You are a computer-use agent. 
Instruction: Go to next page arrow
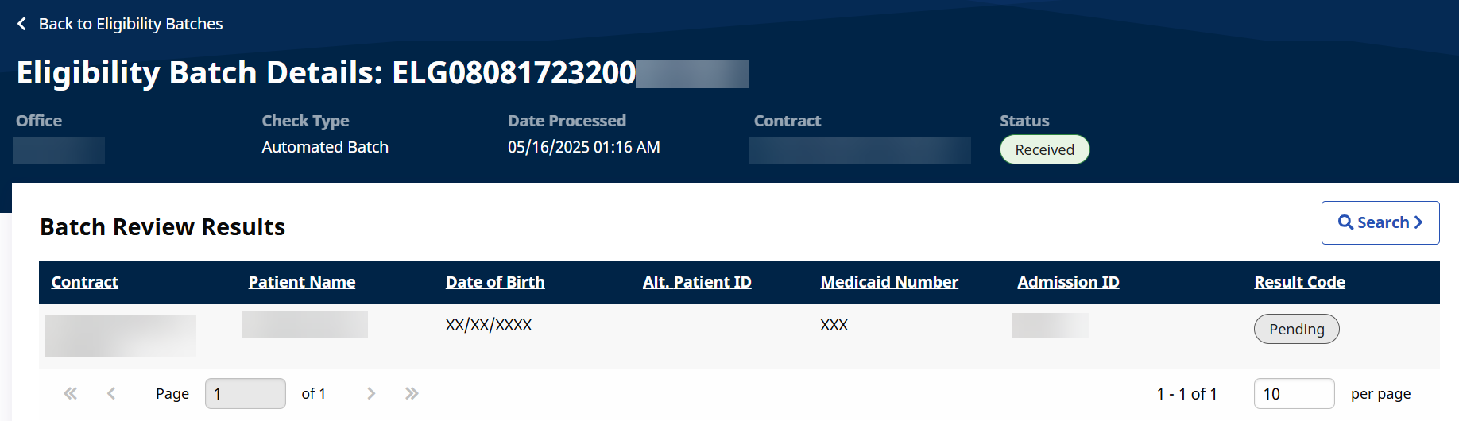pyautogui.click(x=371, y=393)
